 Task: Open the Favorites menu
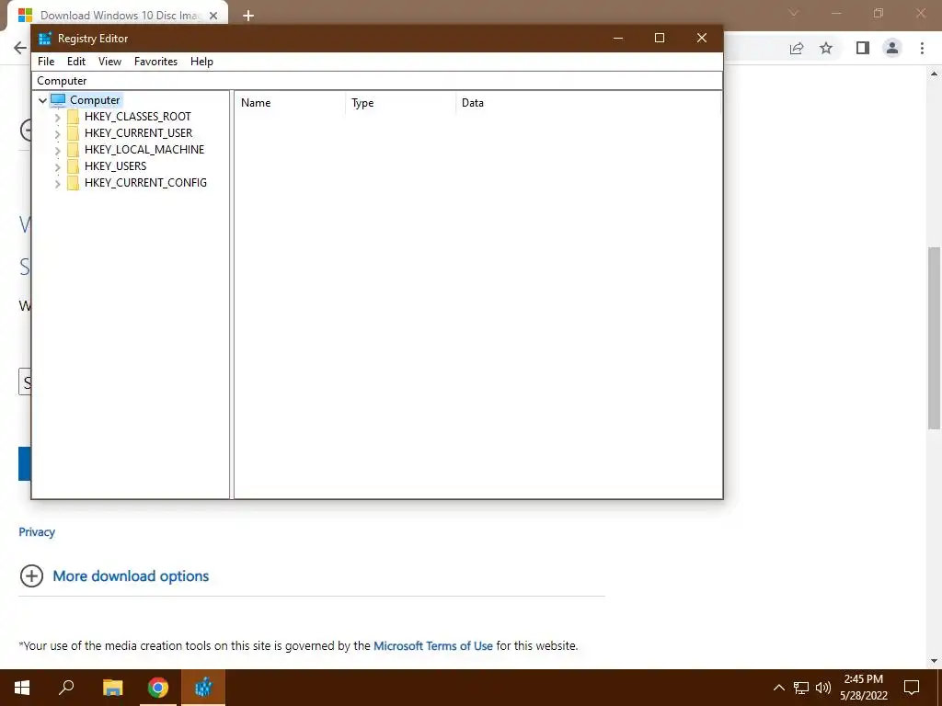[x=155, y=62]
